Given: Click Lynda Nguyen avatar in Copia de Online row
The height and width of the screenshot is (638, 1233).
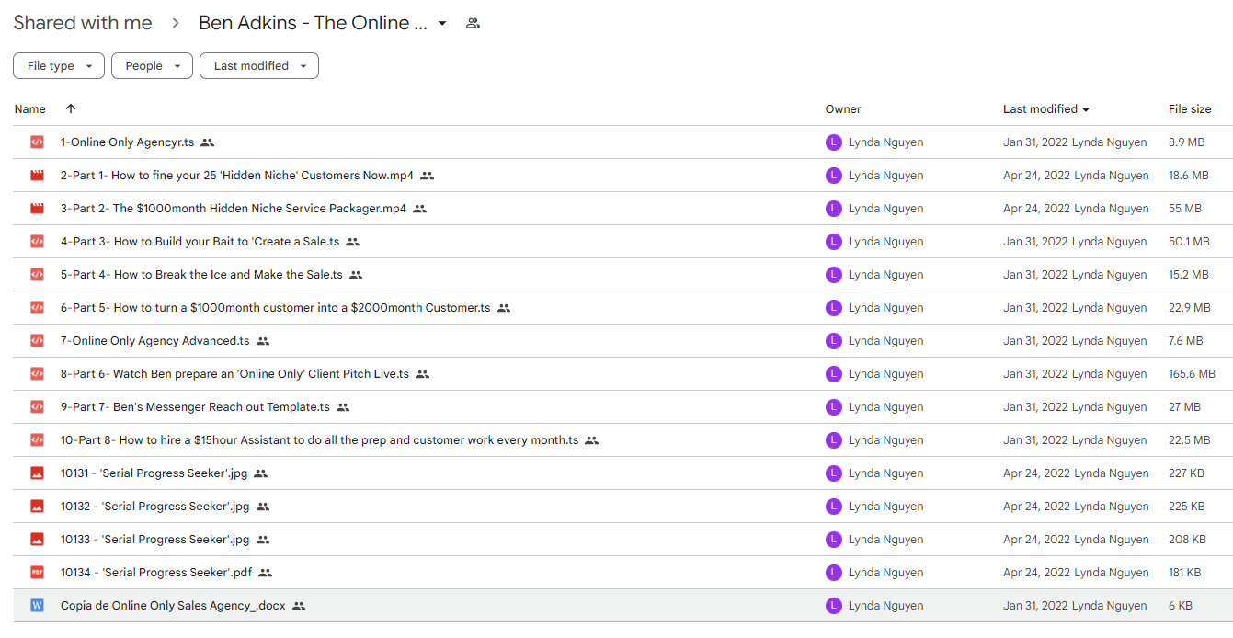Looking at the screenshot, I should 834,606.
